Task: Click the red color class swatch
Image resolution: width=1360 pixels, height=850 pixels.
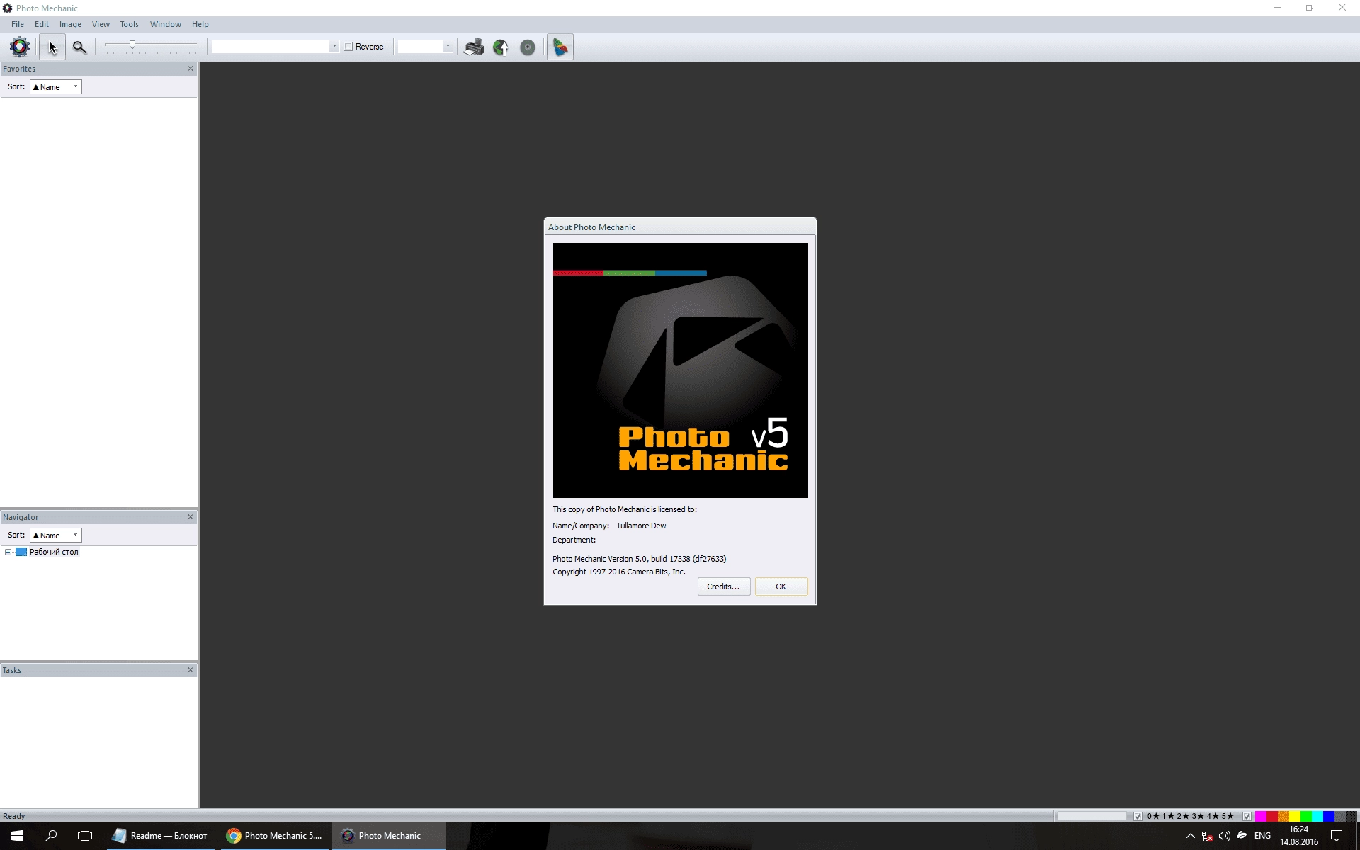Action: 1272,816
